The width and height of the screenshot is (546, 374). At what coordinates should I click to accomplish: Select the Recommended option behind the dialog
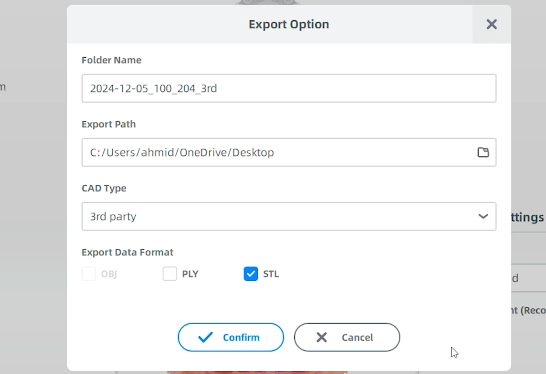click(x=529, y=310)
